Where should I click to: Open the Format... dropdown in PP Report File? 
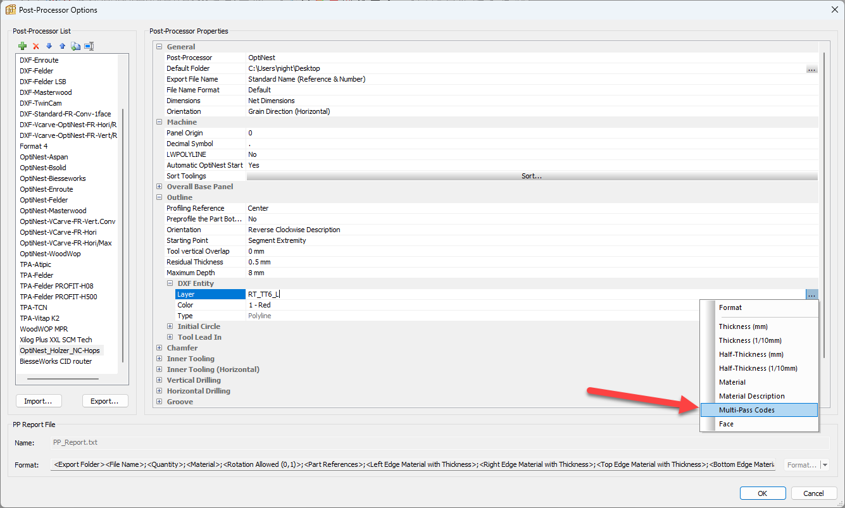[806, 465]
